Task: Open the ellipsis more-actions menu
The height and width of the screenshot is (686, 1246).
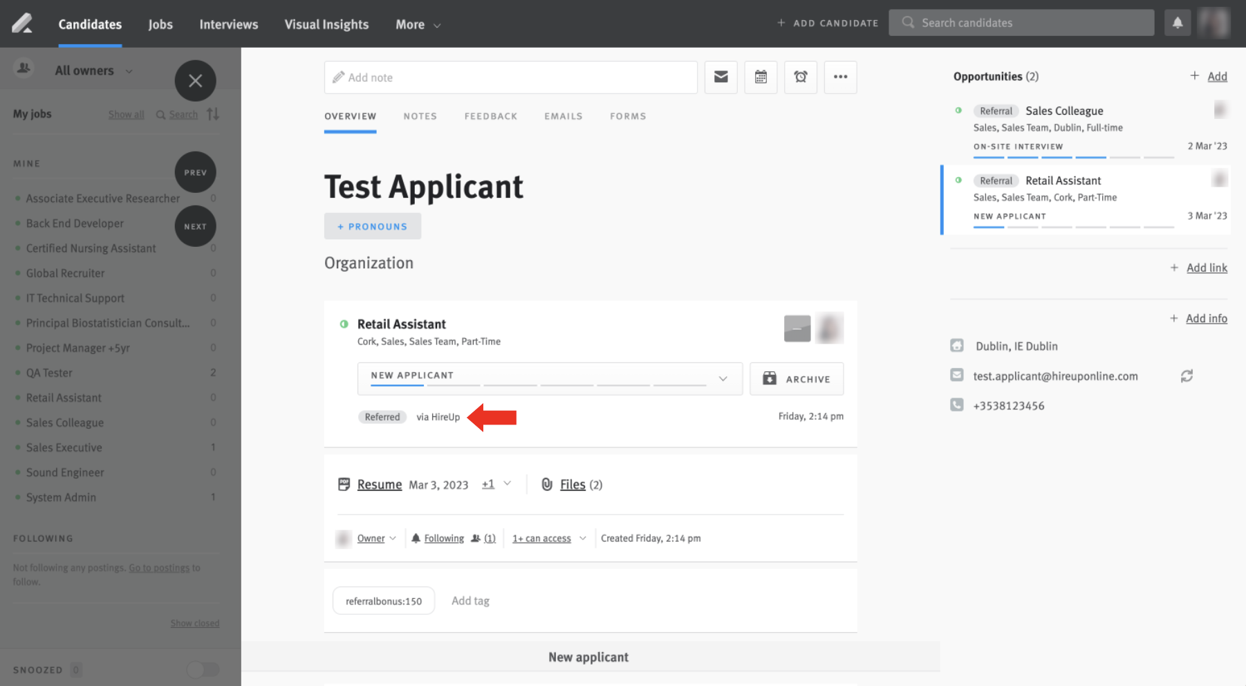Action: tap(840, 77)
